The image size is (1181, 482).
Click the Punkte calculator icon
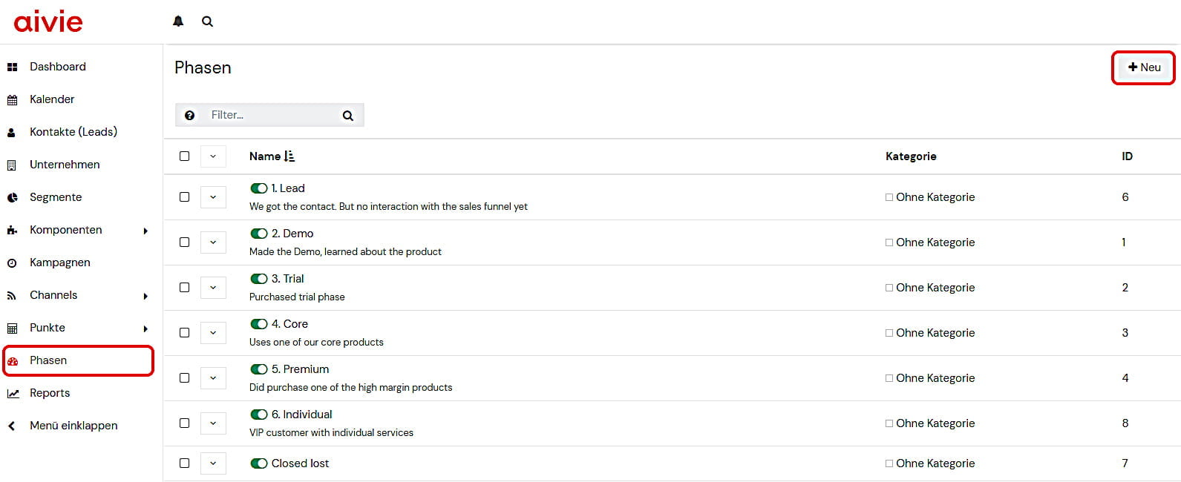click(x=12, y=328)
